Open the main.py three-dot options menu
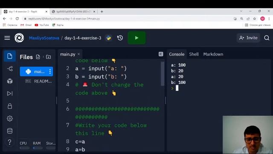 50,71
